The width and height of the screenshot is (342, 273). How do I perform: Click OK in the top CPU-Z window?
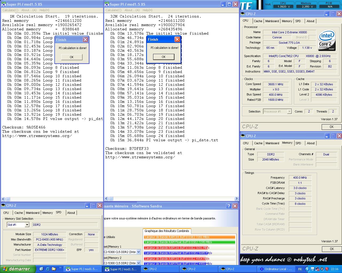coord(332,127)
